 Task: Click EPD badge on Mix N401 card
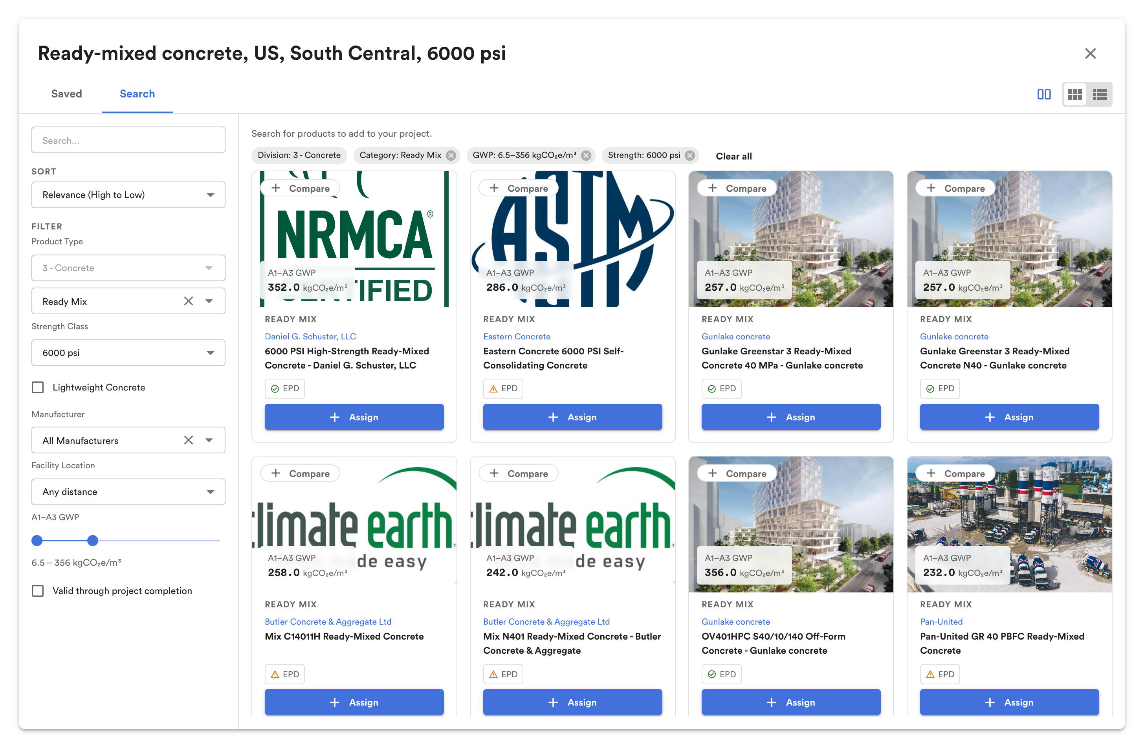(x=503, y=674)
